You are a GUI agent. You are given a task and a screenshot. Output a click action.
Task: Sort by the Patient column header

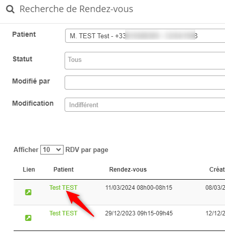click(x=64, y=170)
